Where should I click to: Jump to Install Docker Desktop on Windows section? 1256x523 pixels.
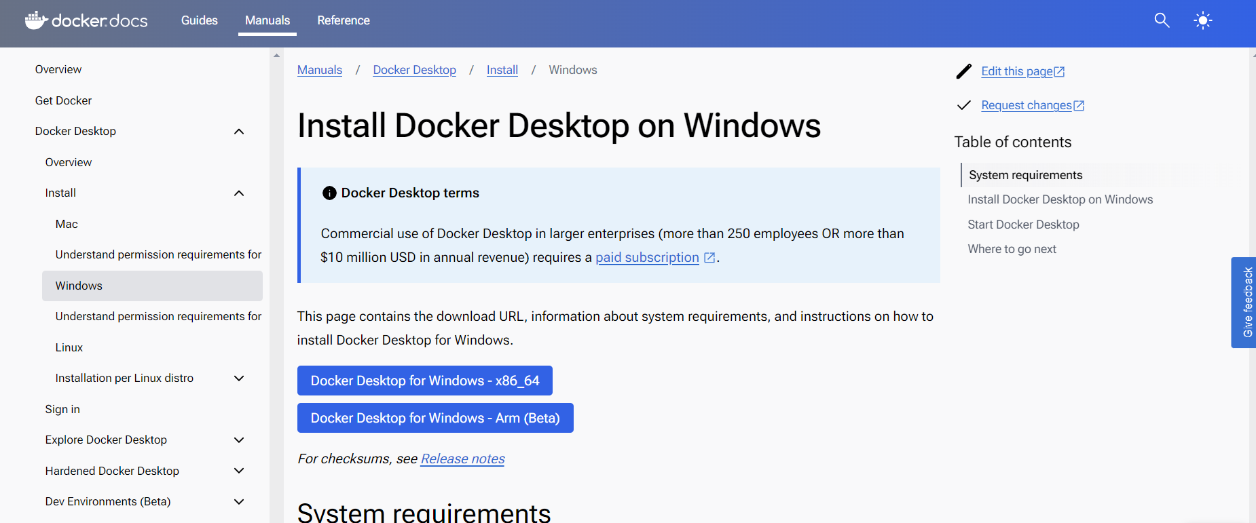(x=1060, y=199)
